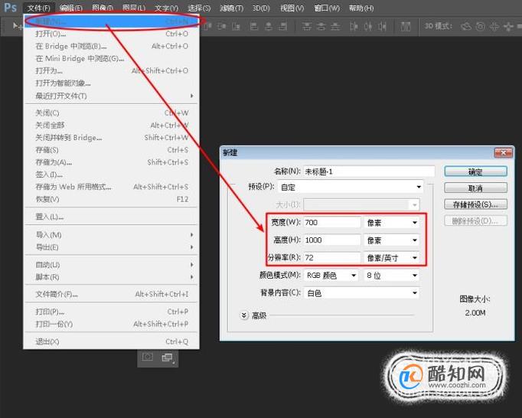Click the 名称(N) field with 未标题-1
The width and height of the screenshot is (522, 418).
[369, 171]
